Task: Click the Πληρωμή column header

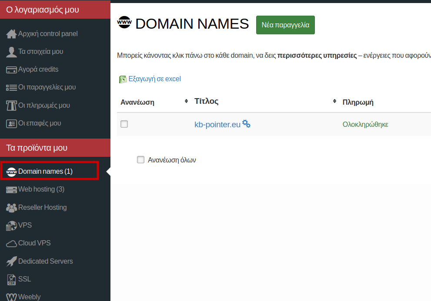Action: click(358, 103)
